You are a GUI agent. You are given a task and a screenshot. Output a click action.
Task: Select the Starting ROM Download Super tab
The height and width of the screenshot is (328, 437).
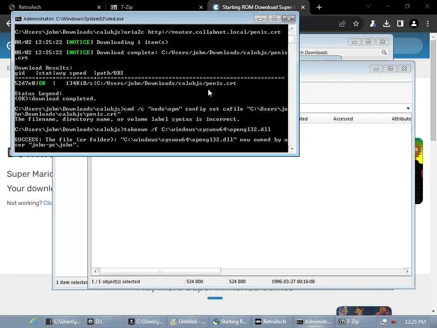tap(256, 7)
